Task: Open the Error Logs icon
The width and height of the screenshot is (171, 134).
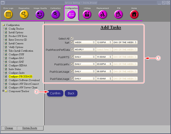Action: point(8,14)
